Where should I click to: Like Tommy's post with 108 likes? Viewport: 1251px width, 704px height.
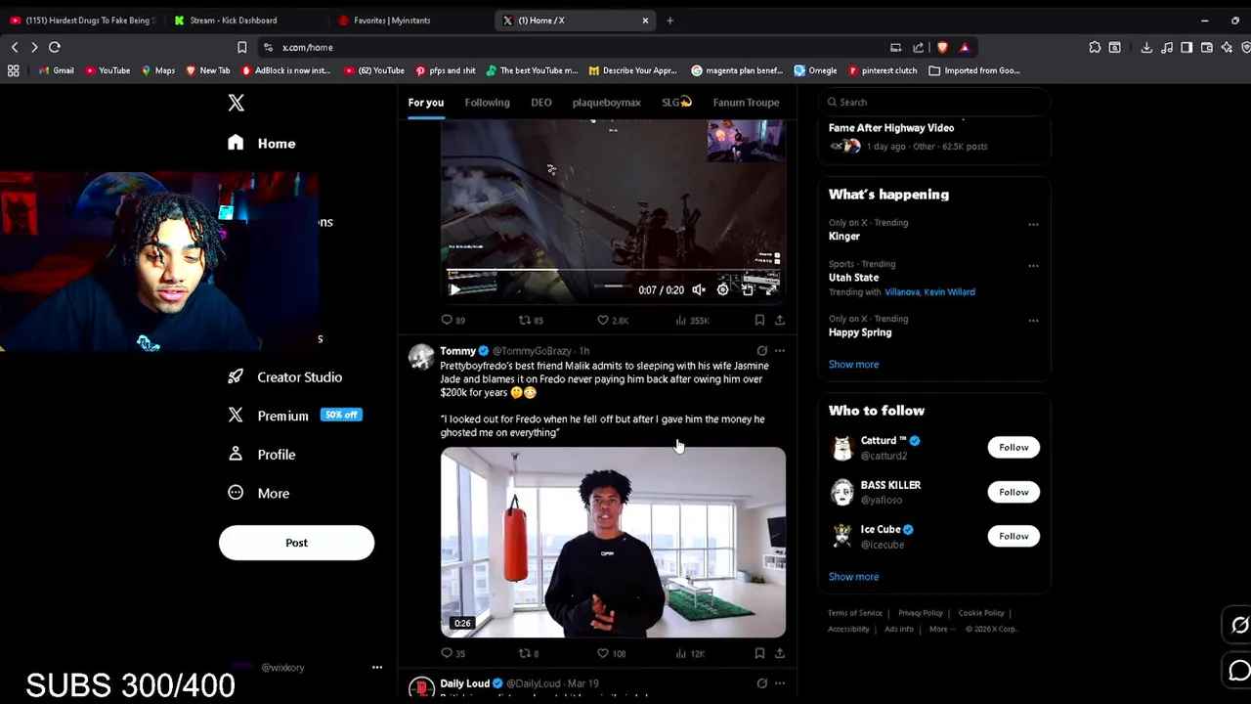click(611, 653)
